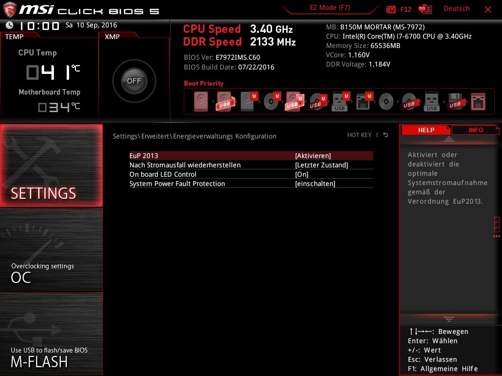Click the HOT KEY label
The width and height of the screenshot is (502, 376).
(x=359, y=135)
